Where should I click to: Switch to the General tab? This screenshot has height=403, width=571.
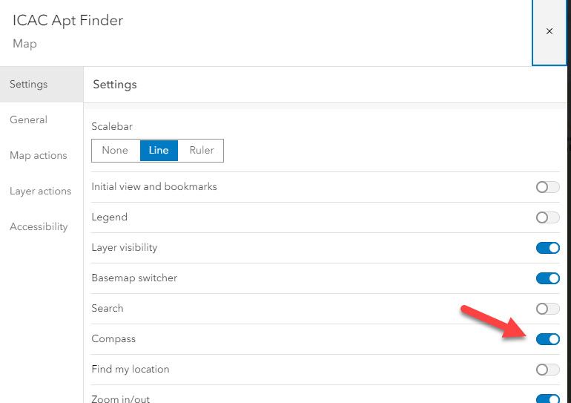tap(29, 119)
